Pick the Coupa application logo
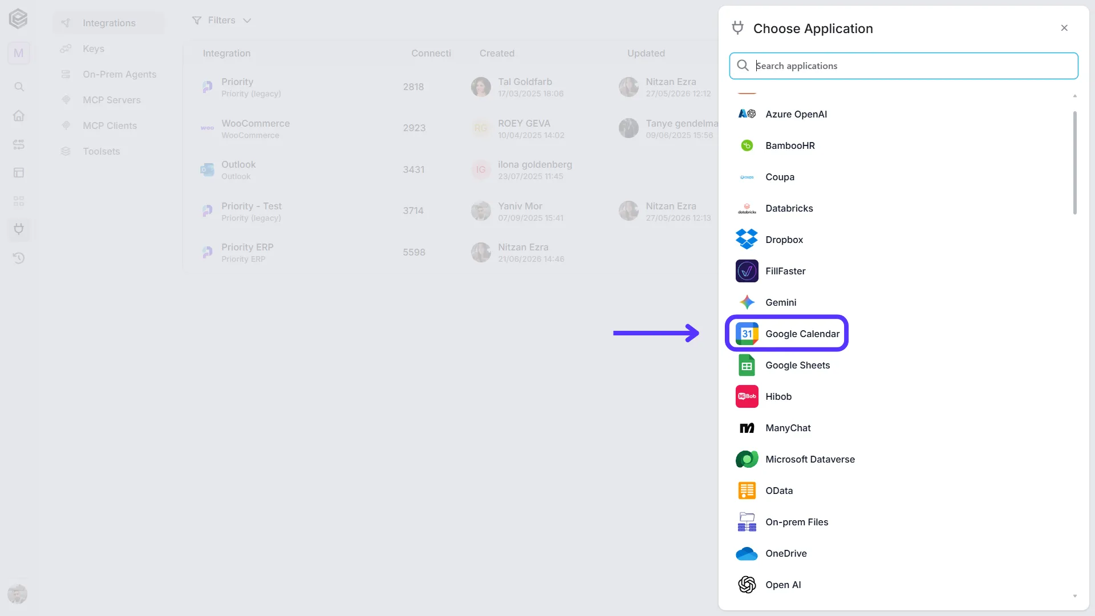 [747, 177]
